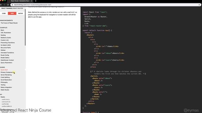The height and width of the screenshot is (113, 202).
Task: Open the Custom Link example
Action: 5,40
